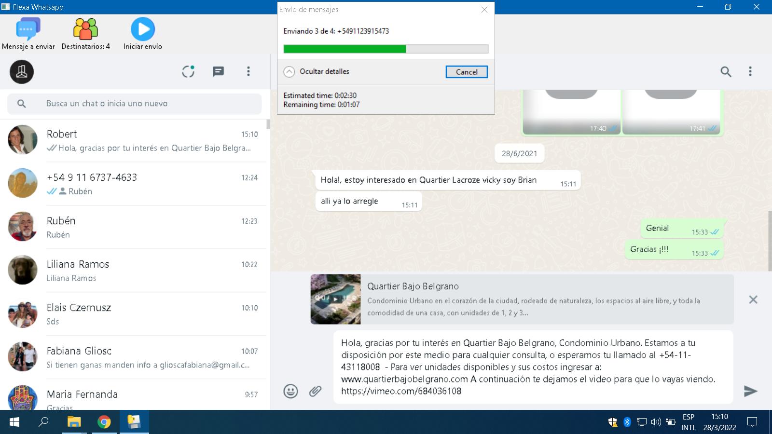The height and width of the screenshot is (434, 772).
Task: Open the image sent at 17:41
Action: coord(671,112)
